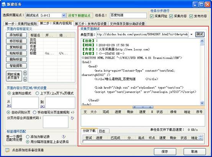Click the splitter handle below test output
The image size is (212, 157).
tap(143, 107)
